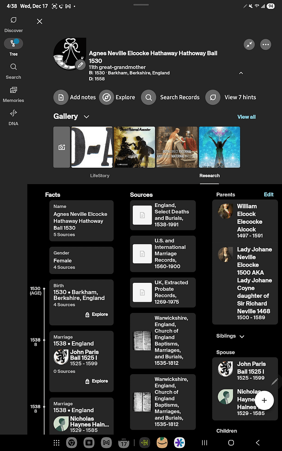Open UK, Extracted Probate Records source
Screen dimensions: 282x451
coord(163,292)
